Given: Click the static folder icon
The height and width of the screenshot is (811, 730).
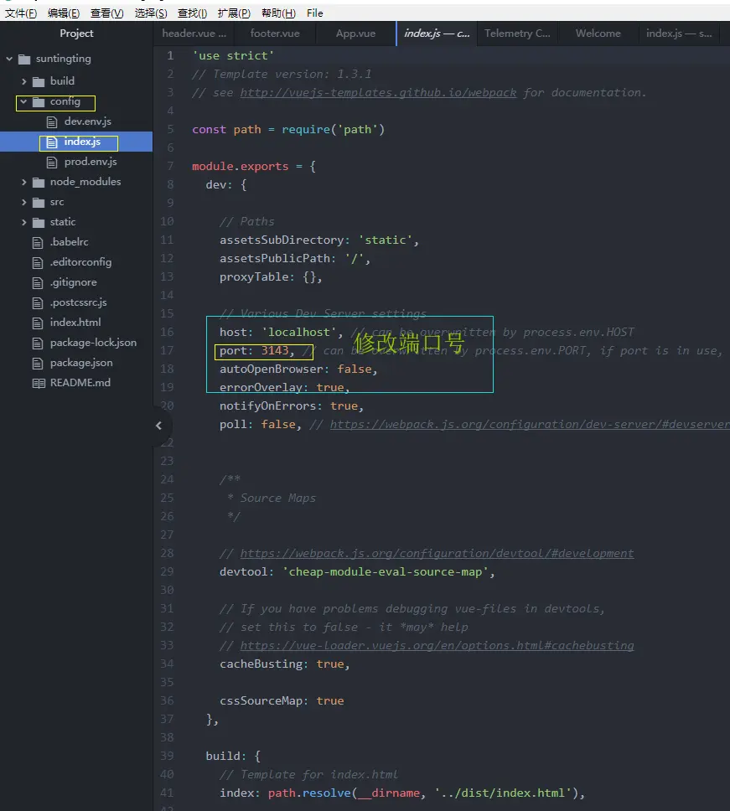Looking at the screenshot, I should point(39,223).
